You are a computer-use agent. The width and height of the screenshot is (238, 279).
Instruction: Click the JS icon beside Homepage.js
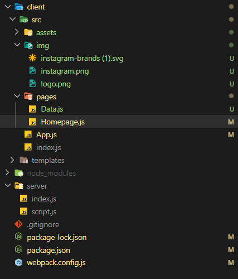[x=33, y=122]
